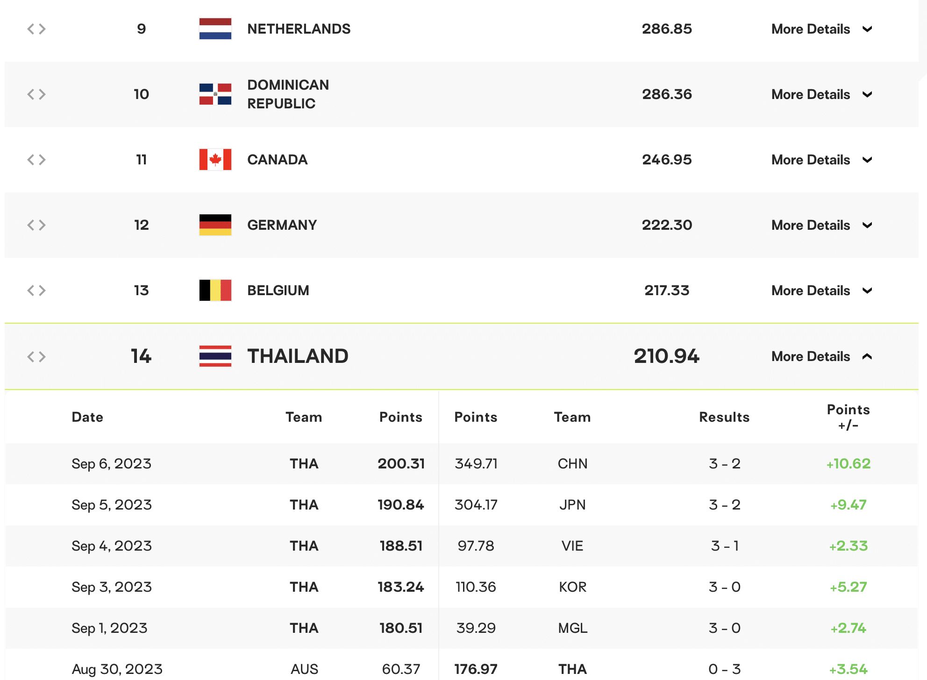Click the Canada flag icon
The width and height of the screenshot is (927, 680).
pyautogui.click(x=215, y=159)
